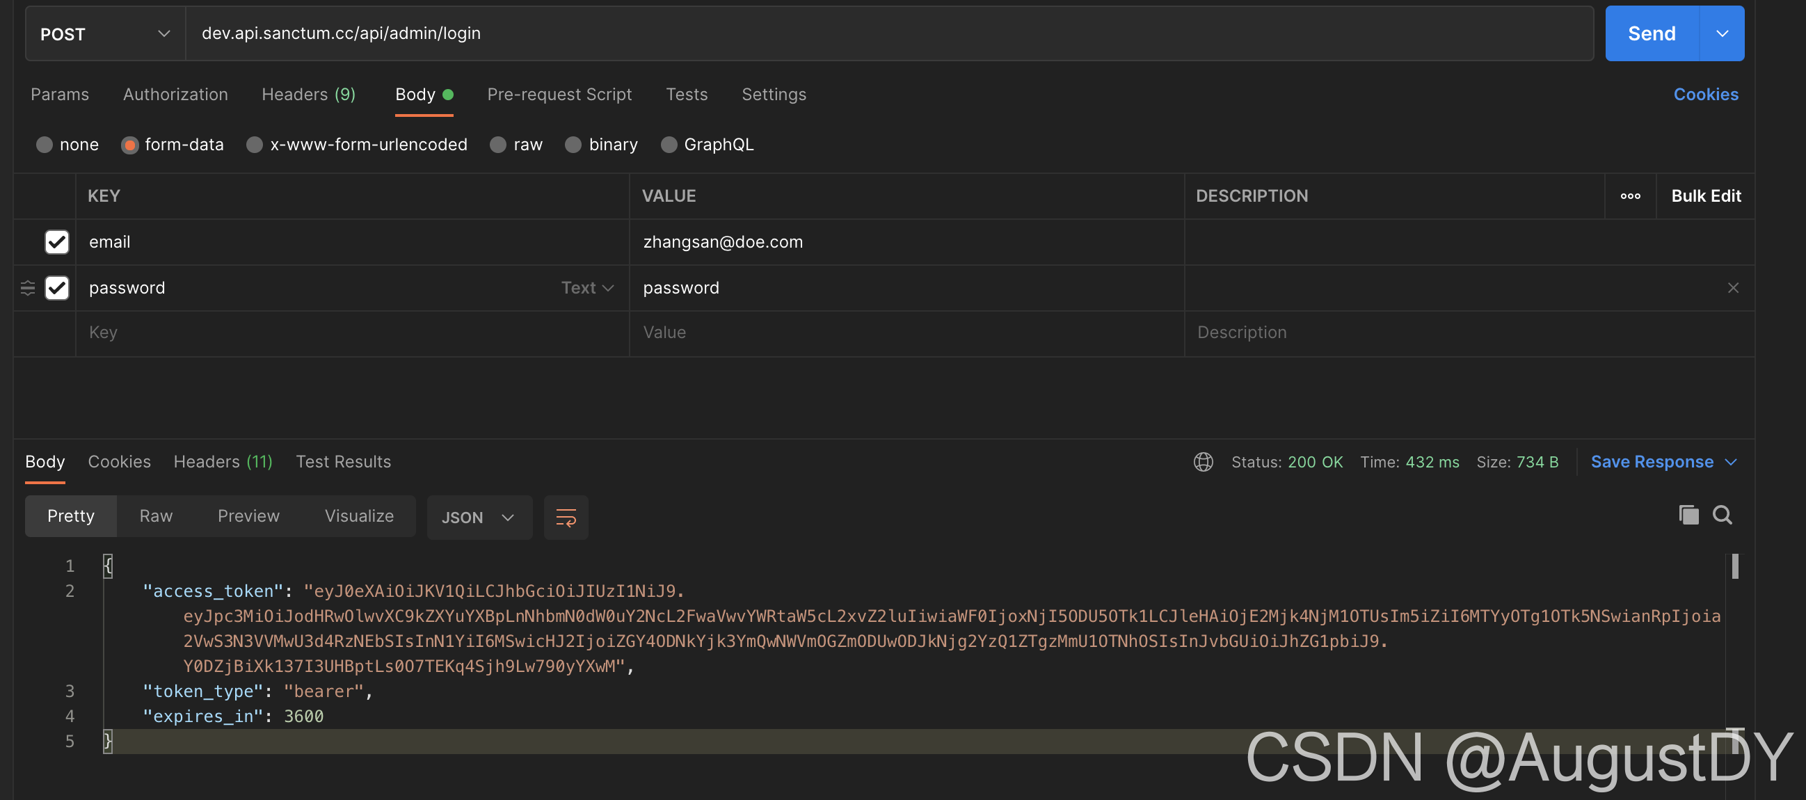Open the POST method dropdown
The width and height of the screenshot is (1806, 800).
105,33
